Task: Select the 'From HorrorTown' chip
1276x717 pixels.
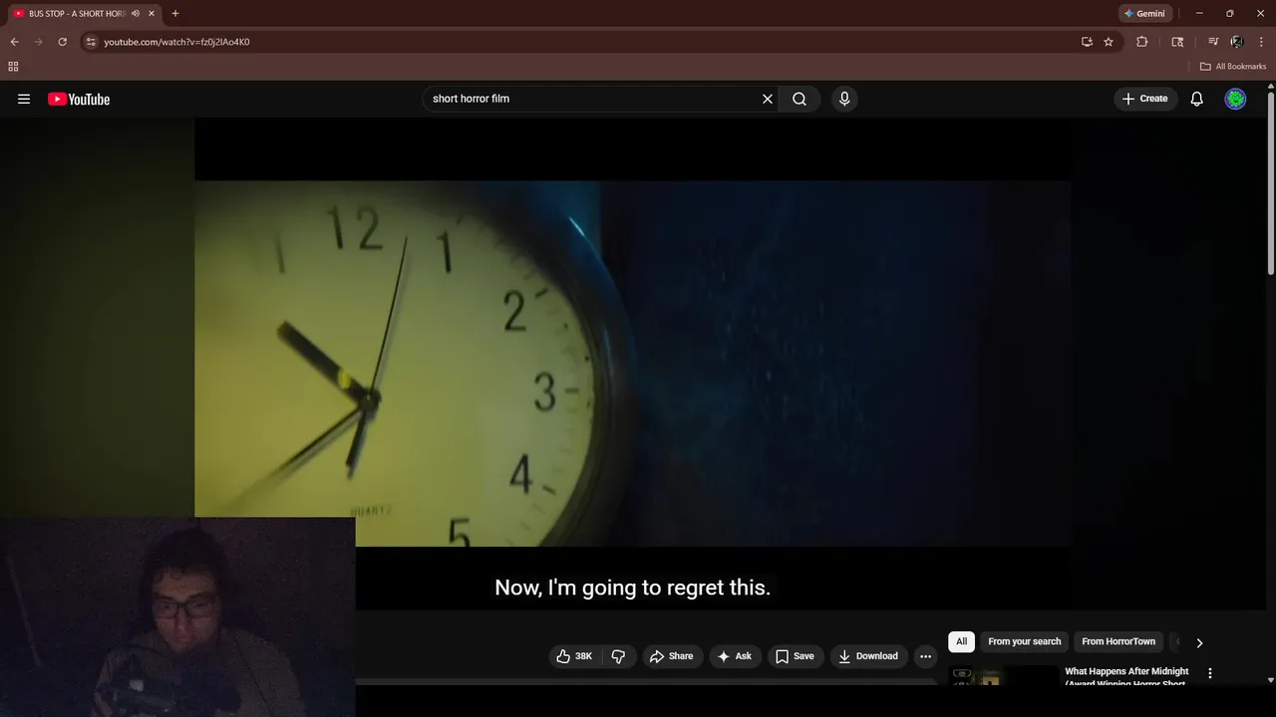Action: (1118, 641)
